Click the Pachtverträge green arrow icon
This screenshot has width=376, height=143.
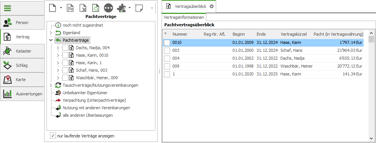click(58, 40)
